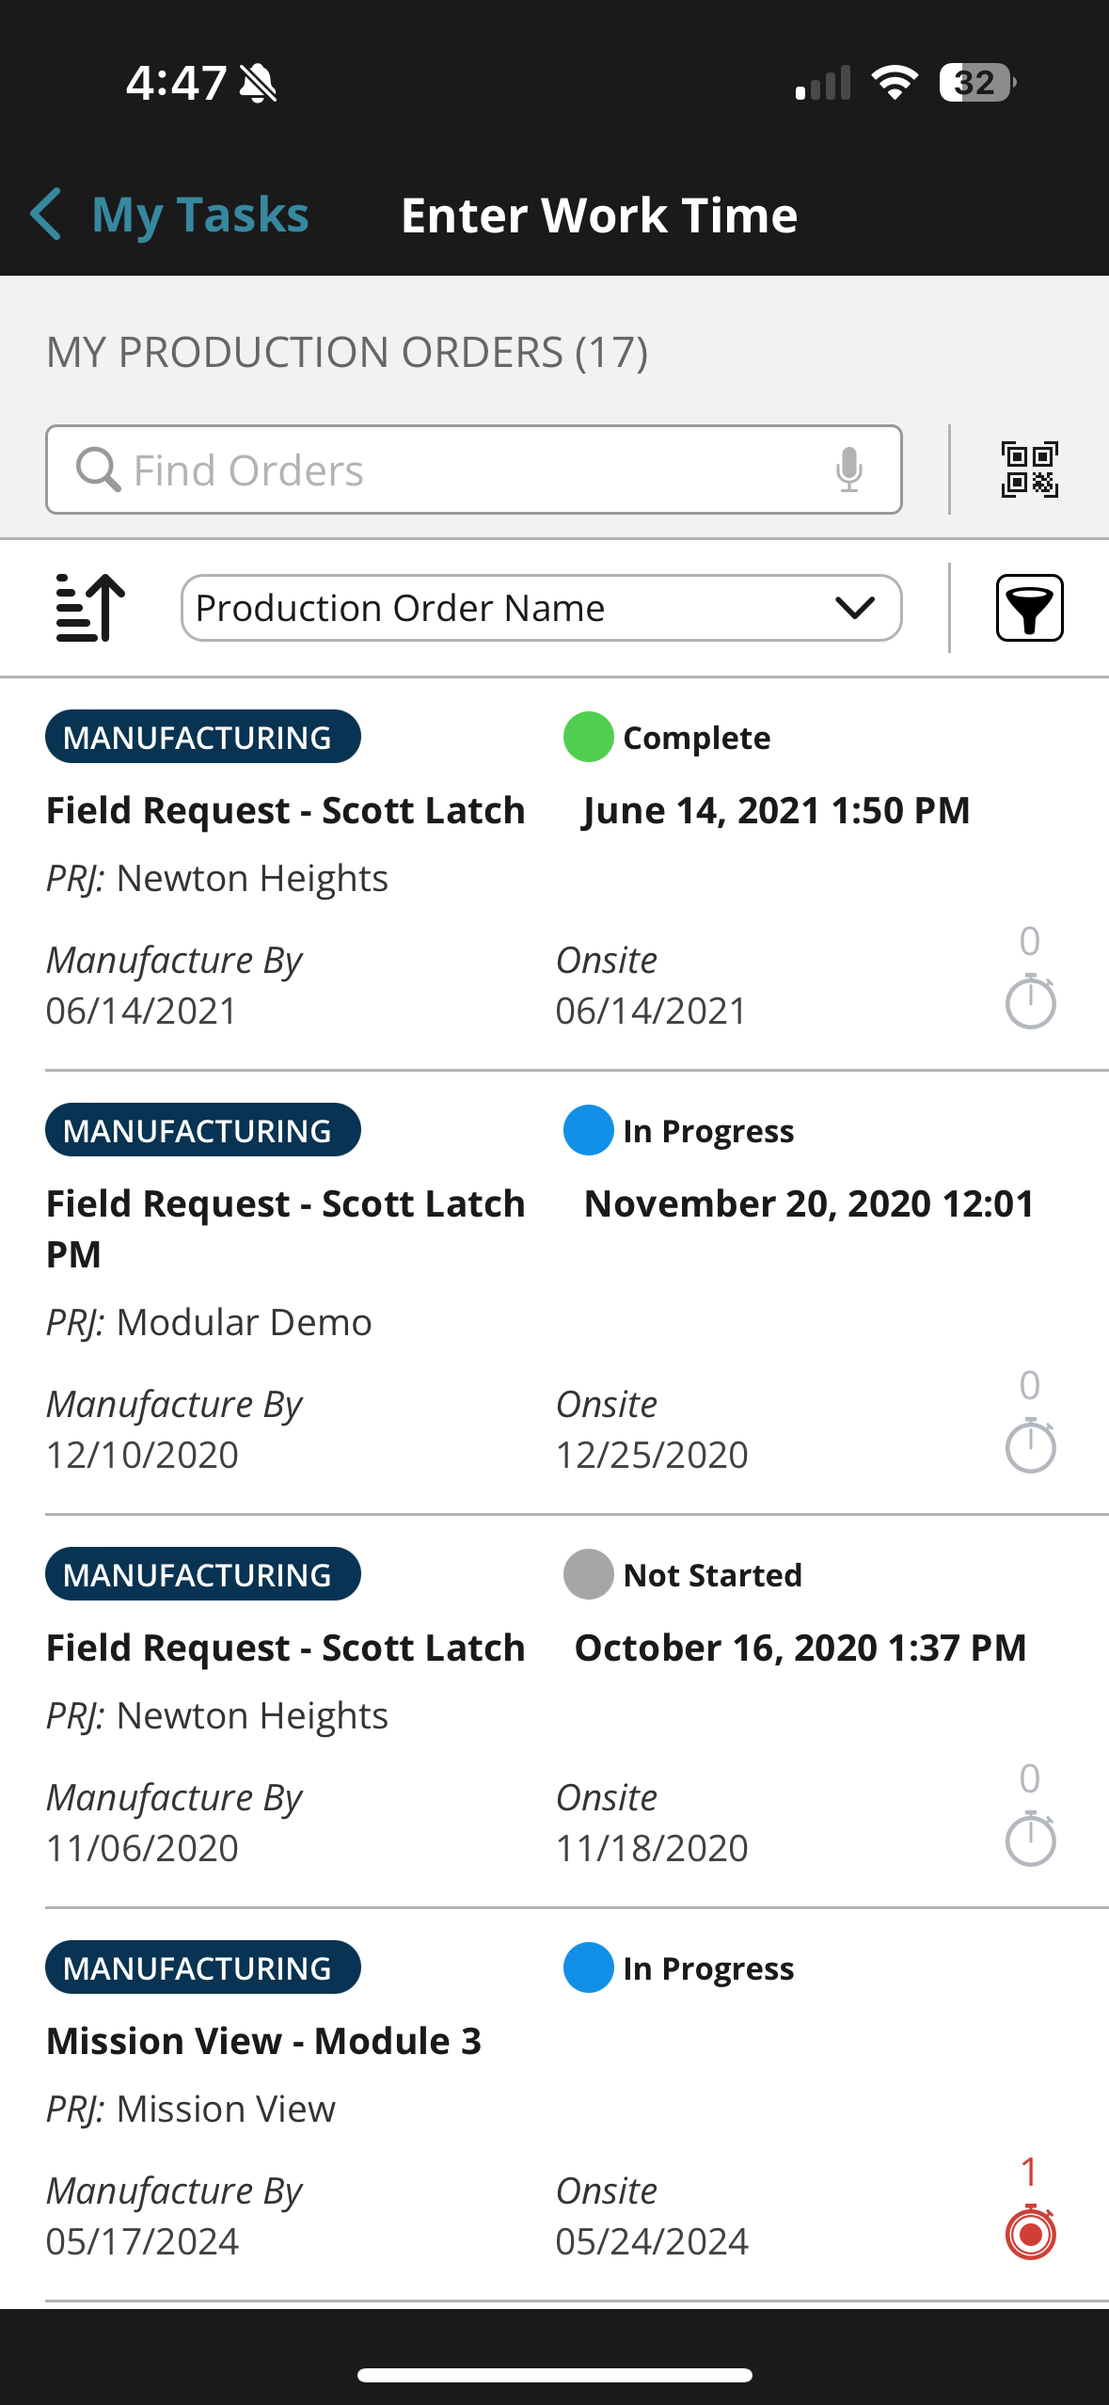
Task: Start timer for October 16, 2020 order
Action: click(1030, 1839)
